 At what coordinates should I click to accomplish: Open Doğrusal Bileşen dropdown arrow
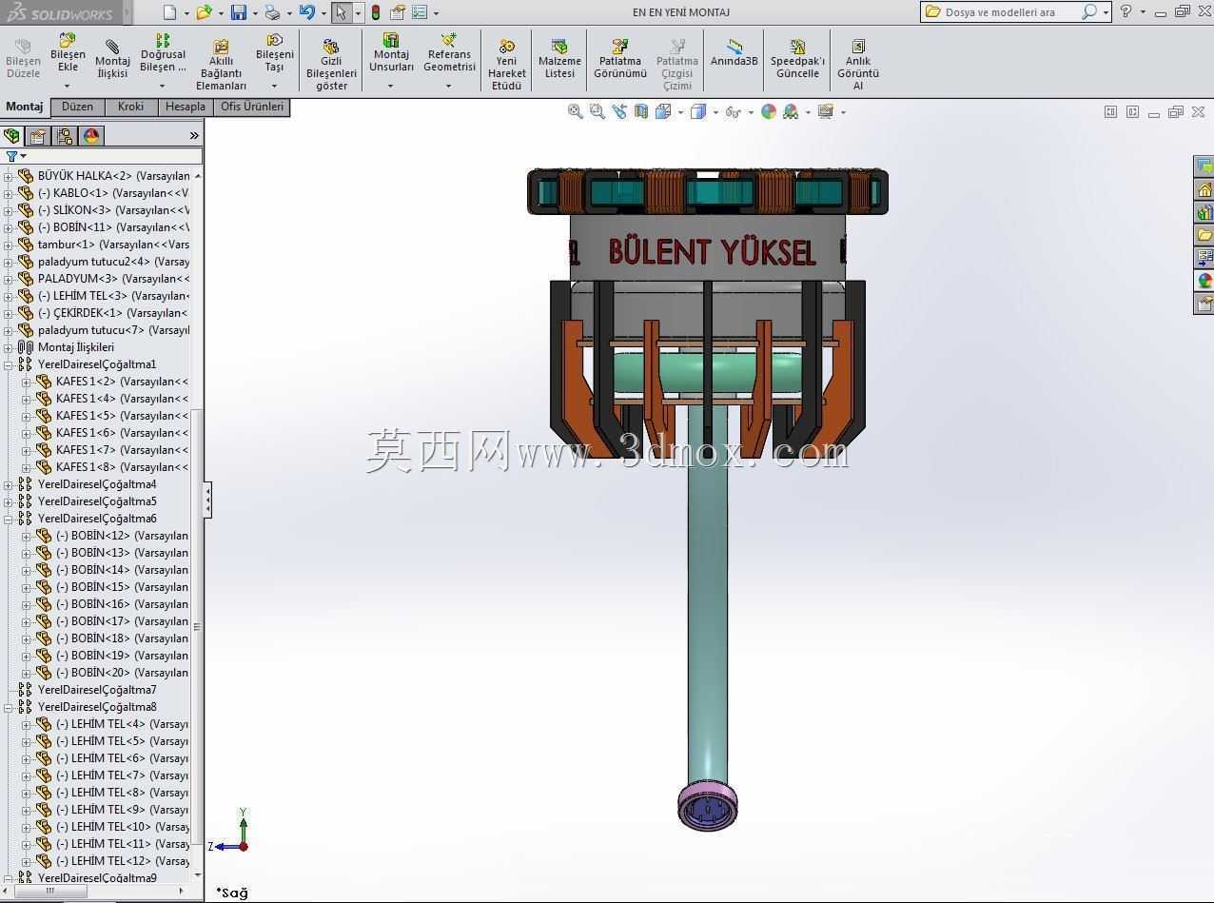pos(163,86)
